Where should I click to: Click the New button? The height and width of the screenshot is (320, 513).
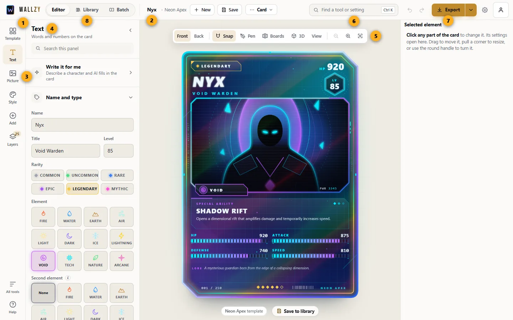[x=202, y=10]
